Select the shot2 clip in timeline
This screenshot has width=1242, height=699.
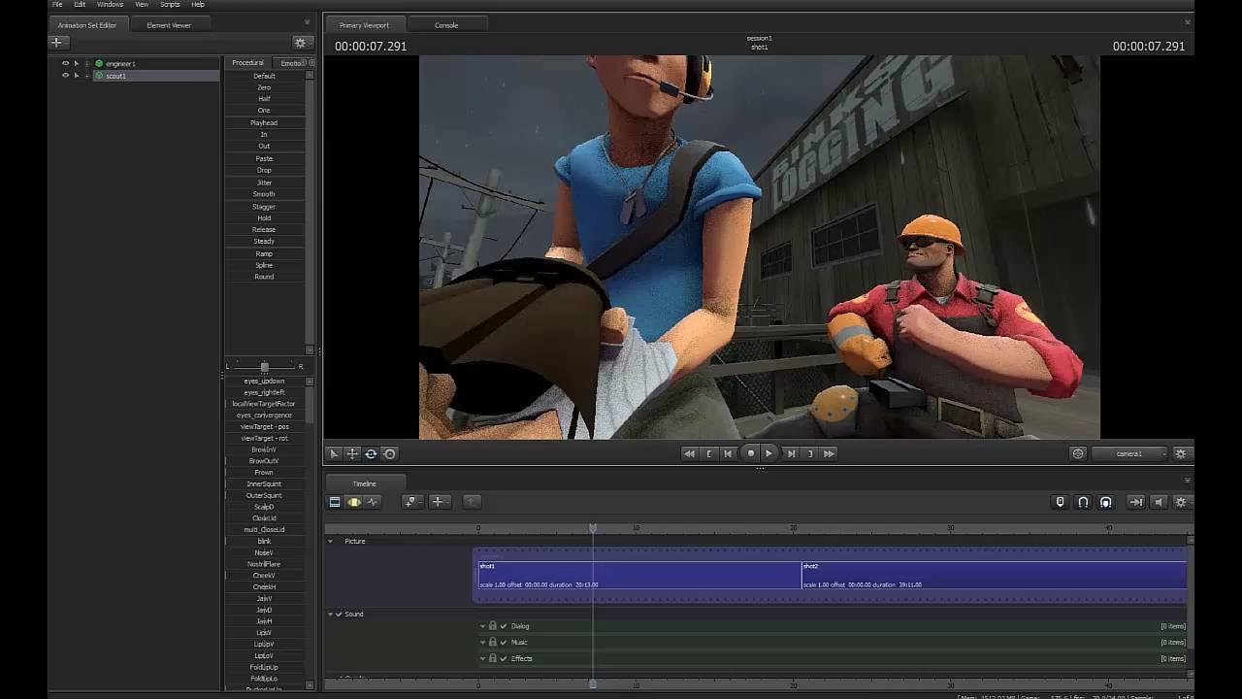tap(994, 575)
